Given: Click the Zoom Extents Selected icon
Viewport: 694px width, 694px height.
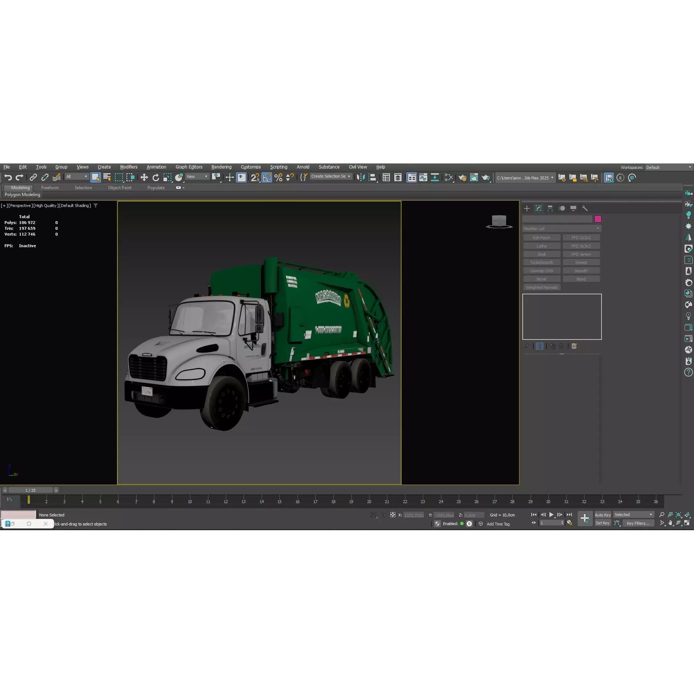Looking at the screenshot, I should click(678, 515).
